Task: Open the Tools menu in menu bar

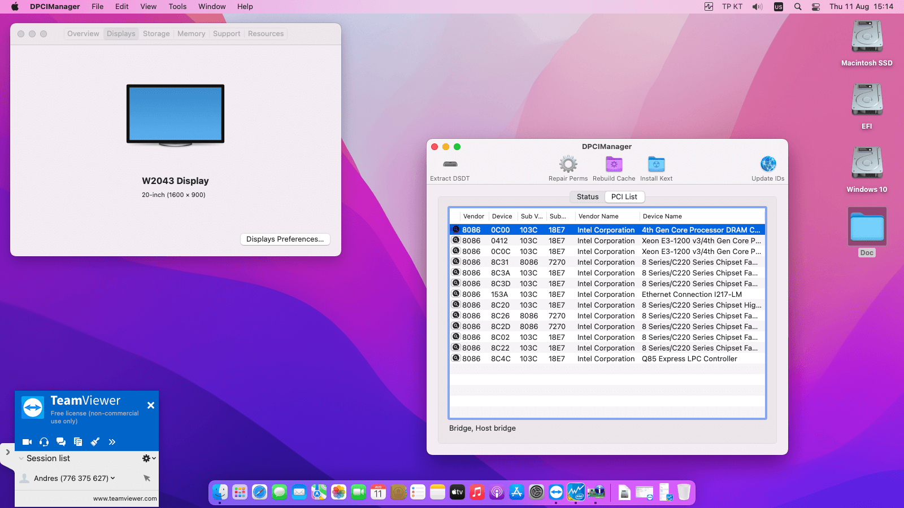Action: tap(177, 7)
